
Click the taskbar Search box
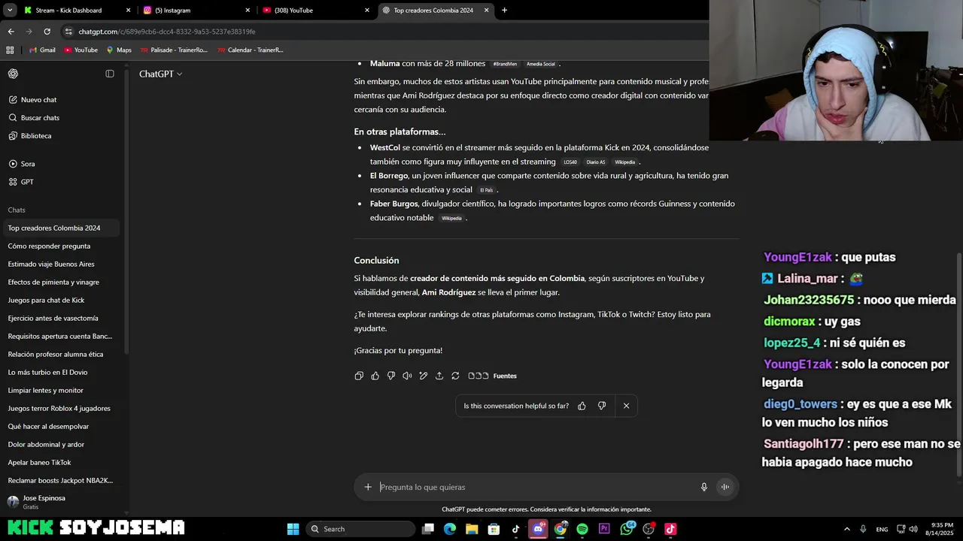point(361,529)
